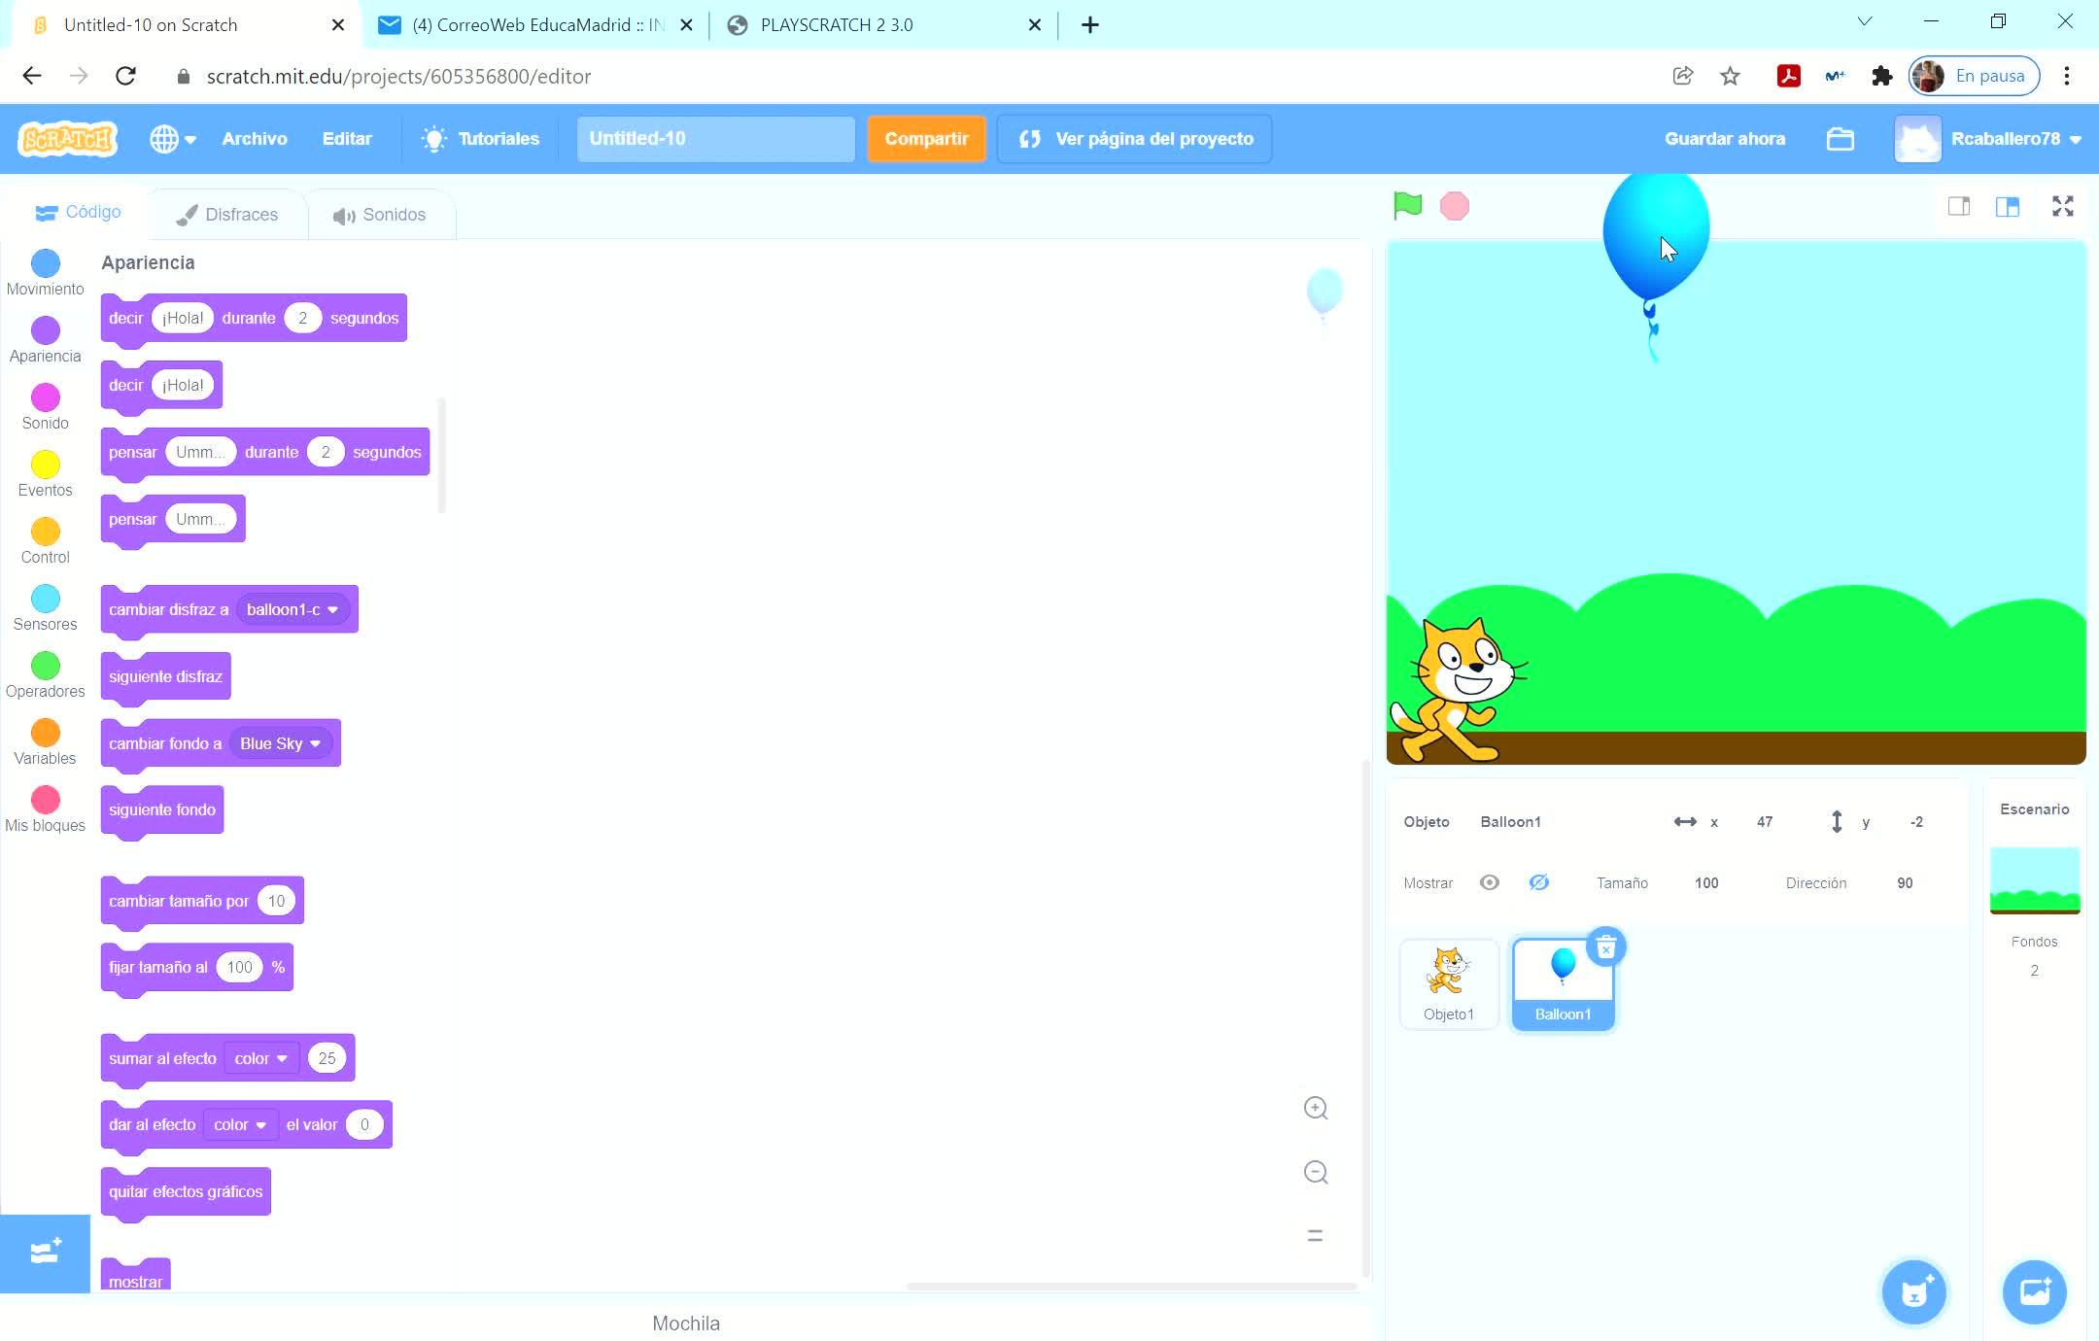Enter full screen stage mode
This screenshot has width=2099, height=1341.
point(2062,206)
